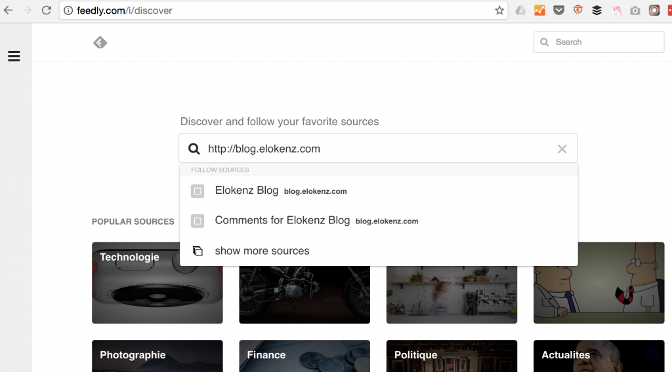Click the browser forward arrow
Image resolution: width=672 pixels, height=372 pixels.
(27, 10)
